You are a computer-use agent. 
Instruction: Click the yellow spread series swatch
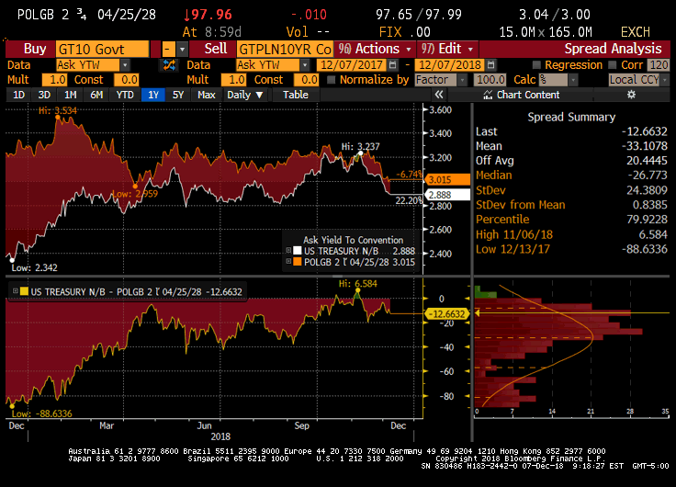pos(24,291)
